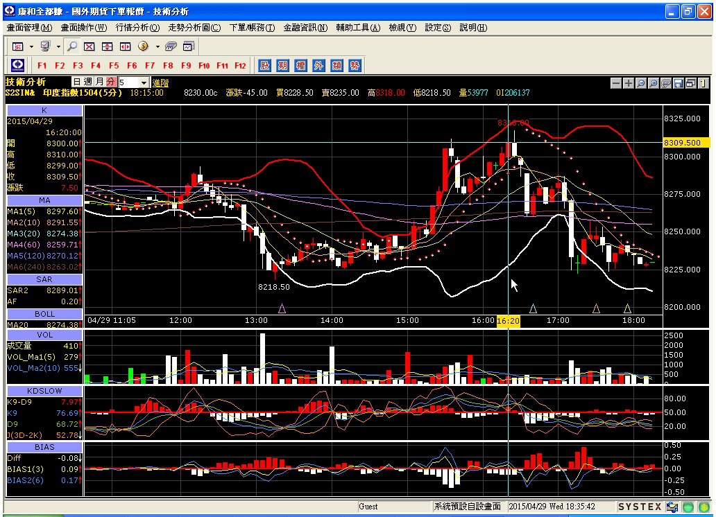Click the green dollar status bar icon
Viewport: 716px width, 517px height.
coord(706,507)
